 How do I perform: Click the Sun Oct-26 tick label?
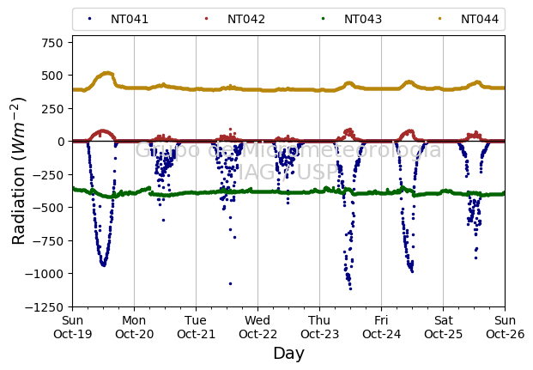[506, 327]
